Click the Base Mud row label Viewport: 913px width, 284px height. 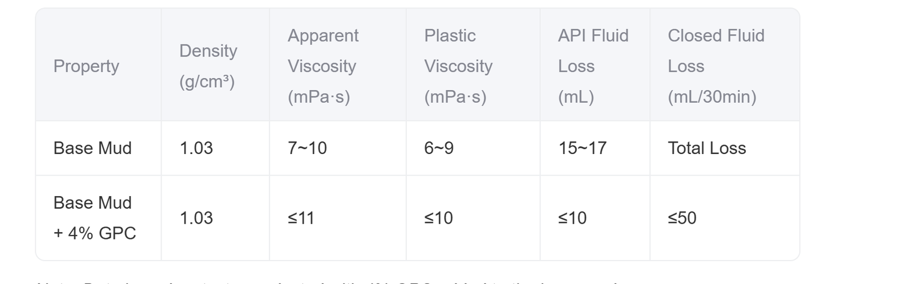pos(92,148)
